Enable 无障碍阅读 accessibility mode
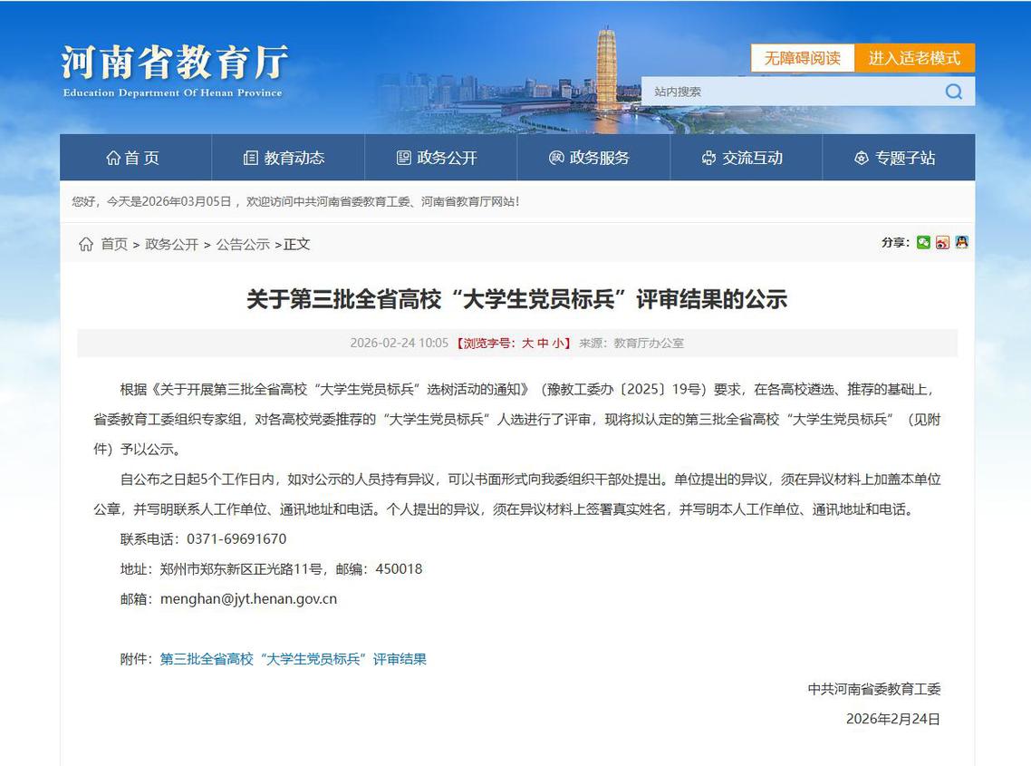The width and height of the screenshot is (1031, 766). click(x=802, y=58)
